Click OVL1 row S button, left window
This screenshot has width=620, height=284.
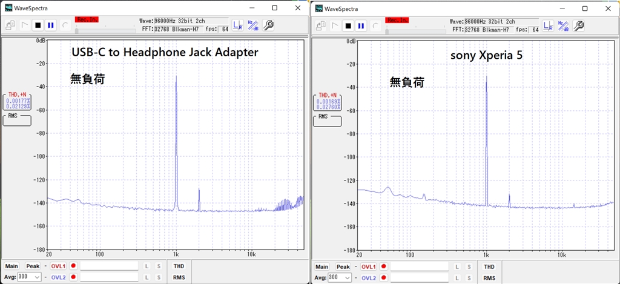tap(159, 266)
